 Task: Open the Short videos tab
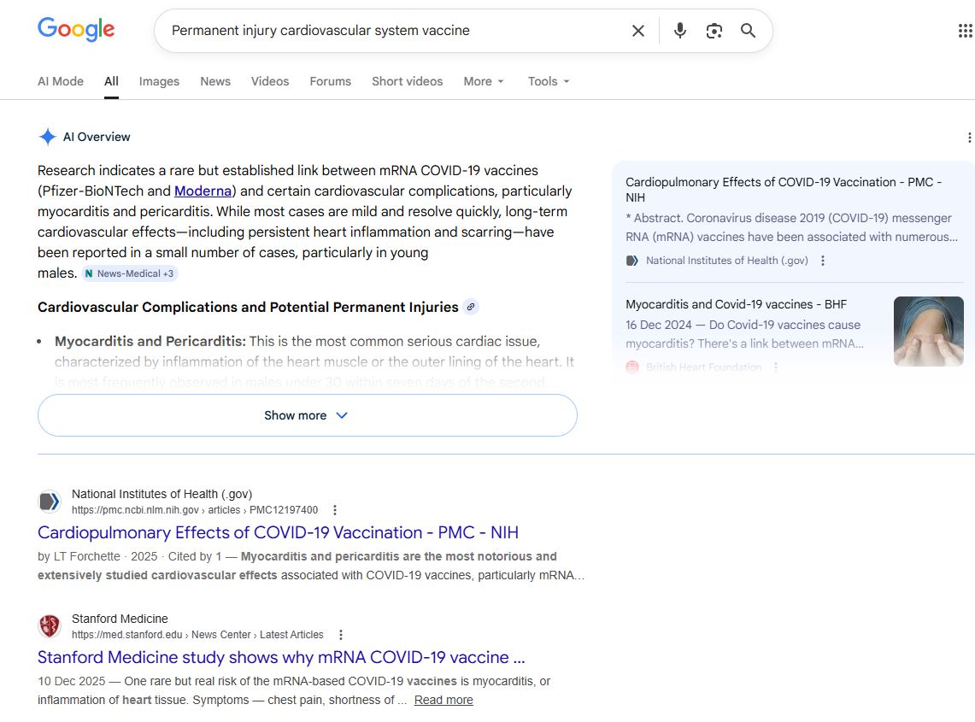(408, 81)
